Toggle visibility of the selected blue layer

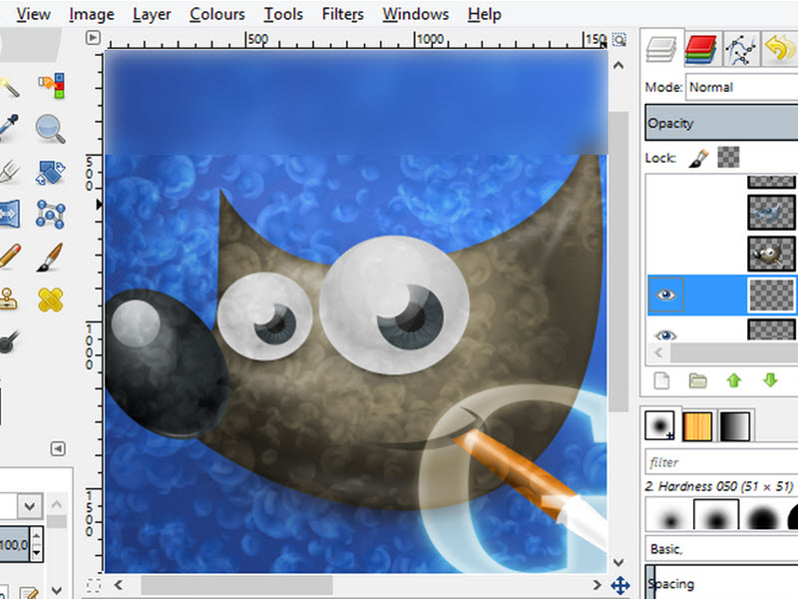point(665,295)
